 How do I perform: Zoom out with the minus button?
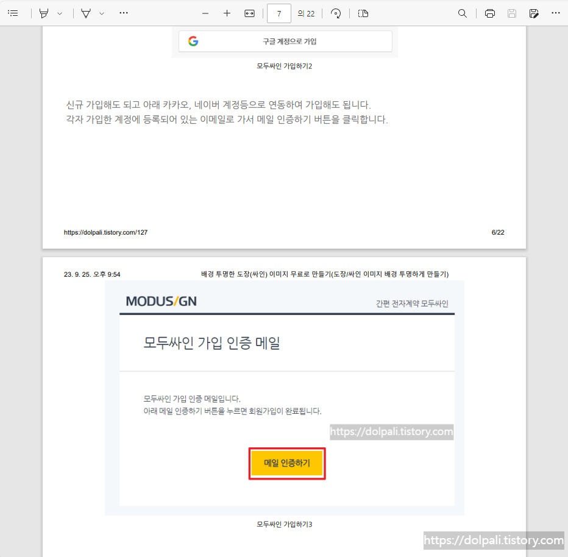205,14
